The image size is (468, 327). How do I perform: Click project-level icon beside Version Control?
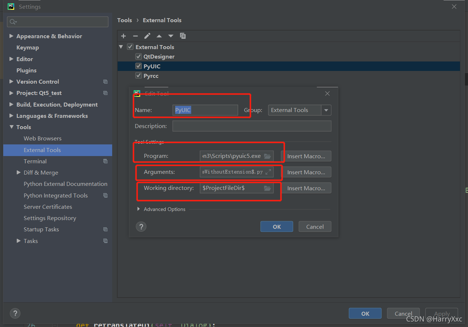pos(105,82)
